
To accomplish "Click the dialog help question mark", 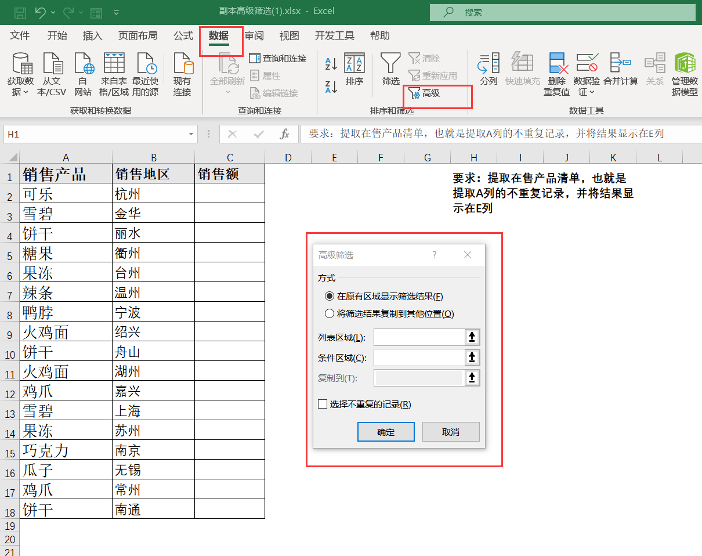I will click(x=434, y=255).
